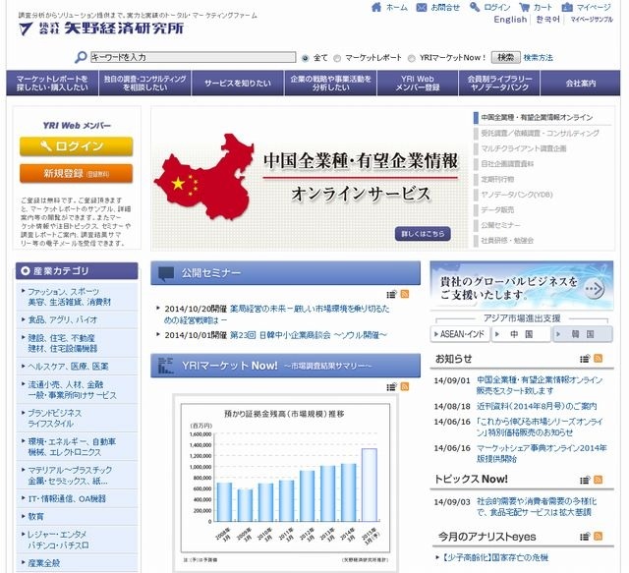Screen dimensions: 629x573
Task: Open list view icon for 公開セミナー section
Action: click(391, 294)
